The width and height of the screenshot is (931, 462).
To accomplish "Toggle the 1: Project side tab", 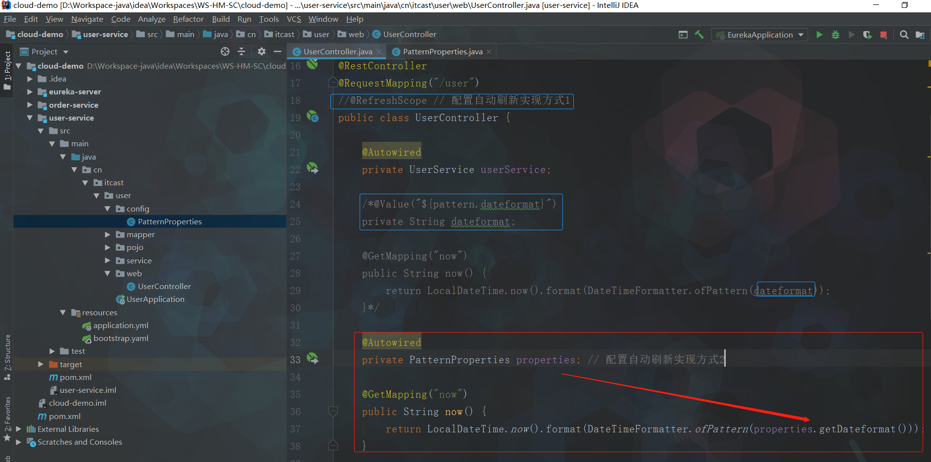I will [x=7, y=70].
